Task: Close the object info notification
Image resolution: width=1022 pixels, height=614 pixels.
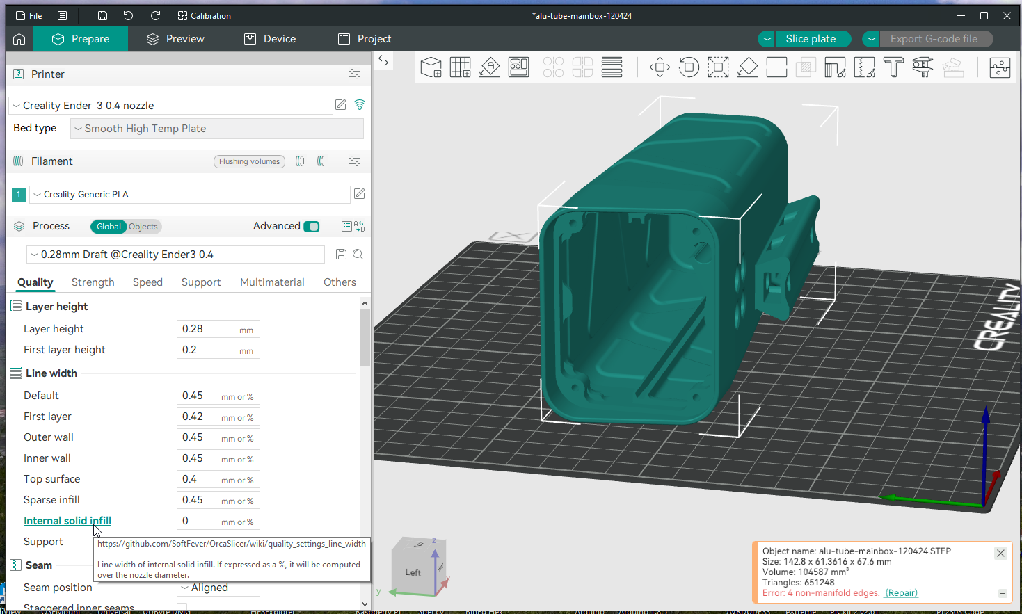Action: tap(1000, 554)
